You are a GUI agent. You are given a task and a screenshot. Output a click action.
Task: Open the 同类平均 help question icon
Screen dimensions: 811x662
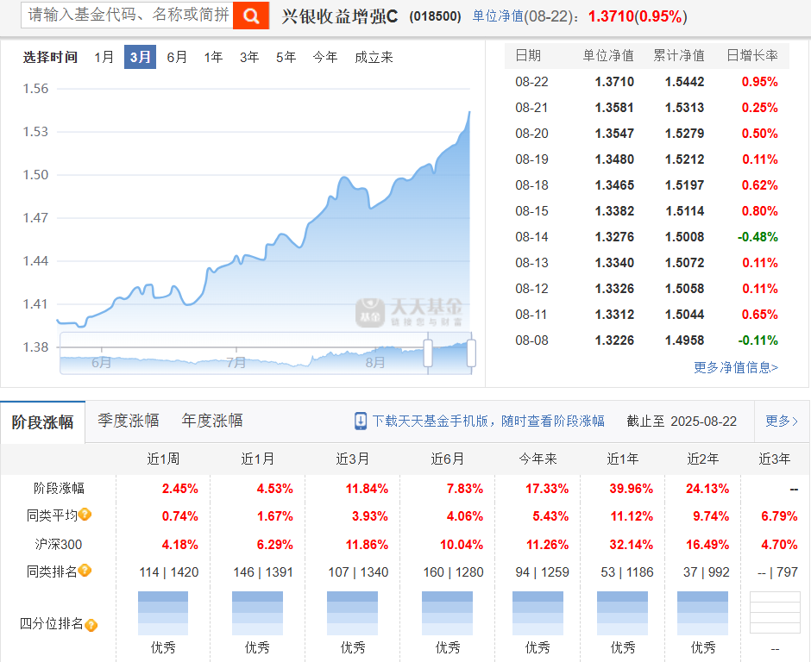(x=85, y=515)
